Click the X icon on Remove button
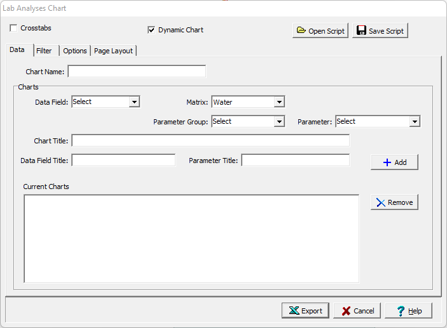 [380, 202]
